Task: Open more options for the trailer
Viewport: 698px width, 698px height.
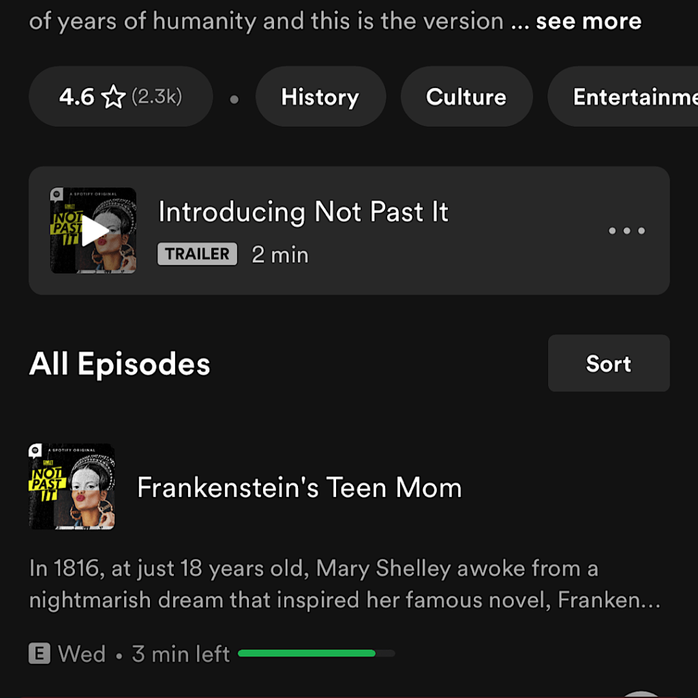Action: click(x=626, y=231)
